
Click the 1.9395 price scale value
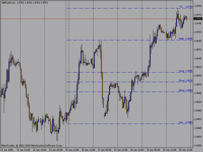[x=198, y=146]
